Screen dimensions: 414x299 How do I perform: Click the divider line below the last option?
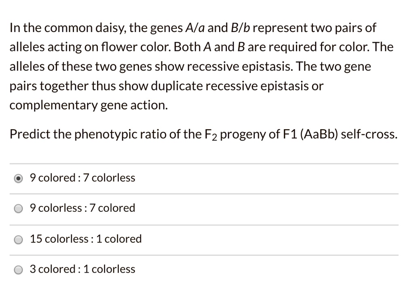coord(207,284)
